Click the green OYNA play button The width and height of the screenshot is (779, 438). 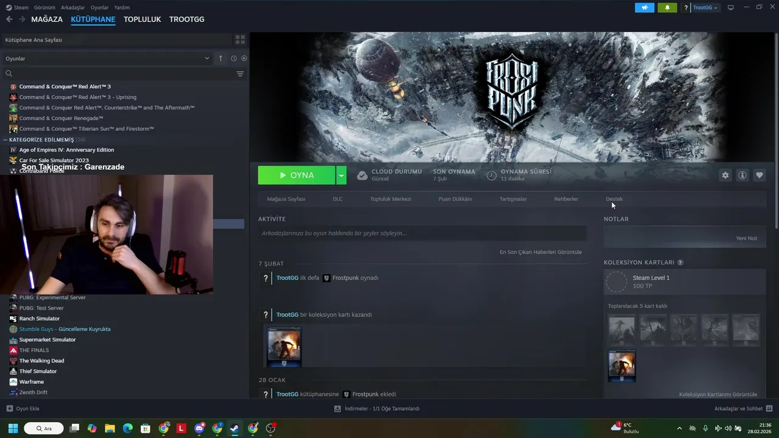296,175
